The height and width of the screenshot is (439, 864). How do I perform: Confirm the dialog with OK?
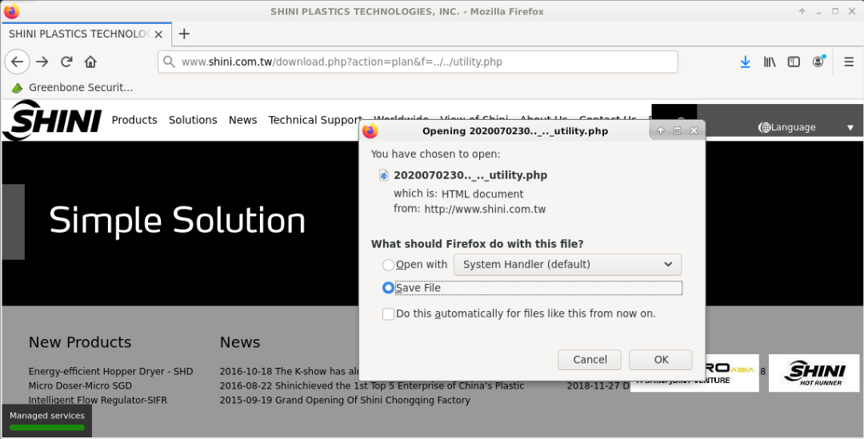pos(661,360)
